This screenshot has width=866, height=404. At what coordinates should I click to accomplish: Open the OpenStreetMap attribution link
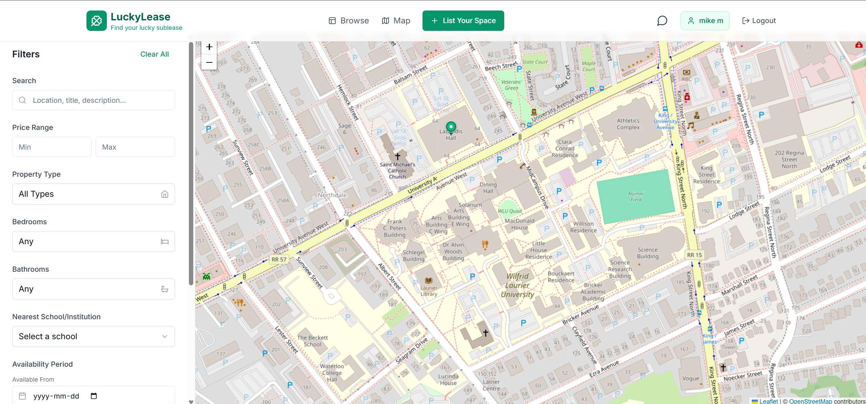810,401
